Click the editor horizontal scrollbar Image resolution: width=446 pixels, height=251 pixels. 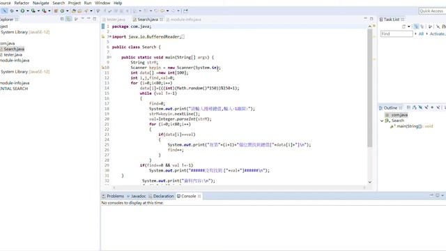click(239, 188)
